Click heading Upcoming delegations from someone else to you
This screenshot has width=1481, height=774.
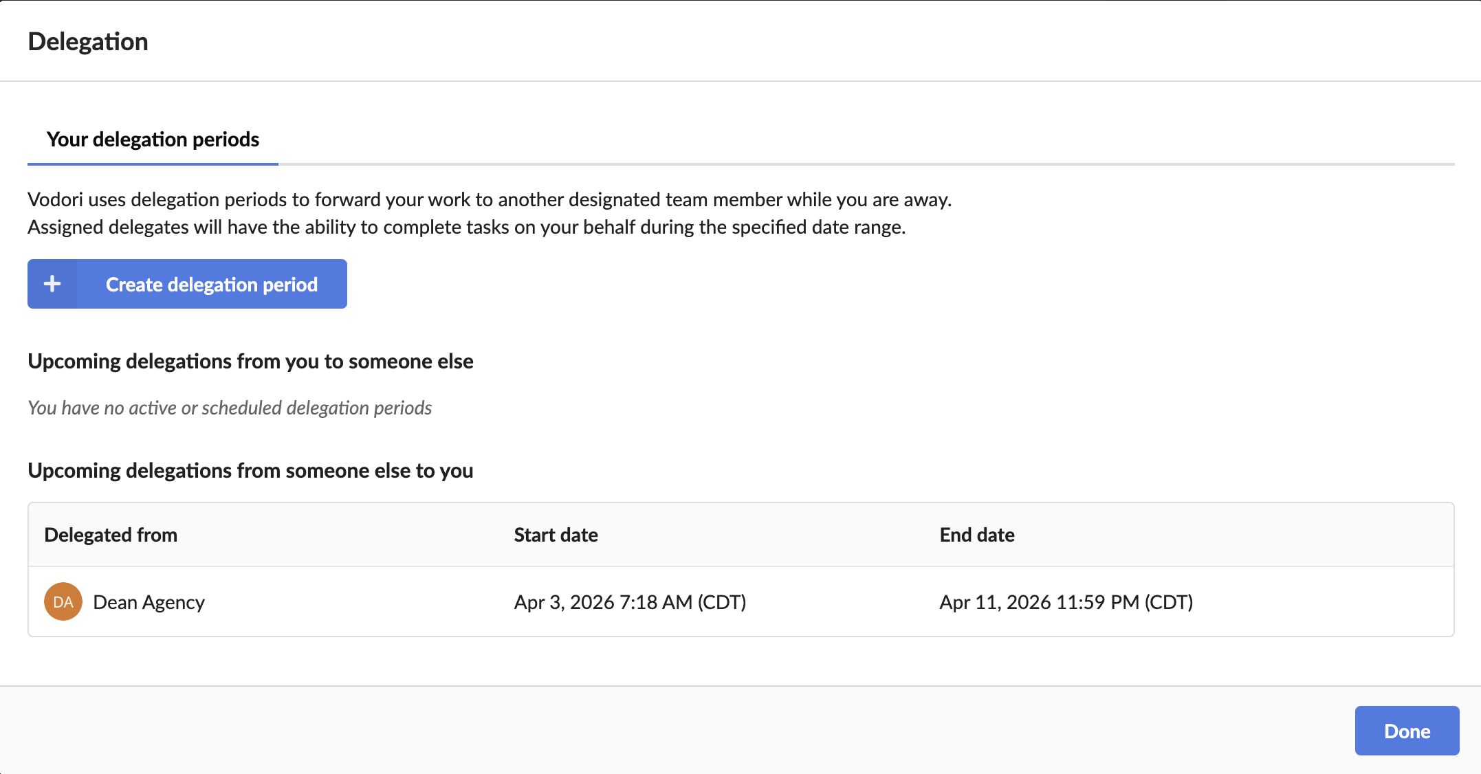click(x=250, y=470)
